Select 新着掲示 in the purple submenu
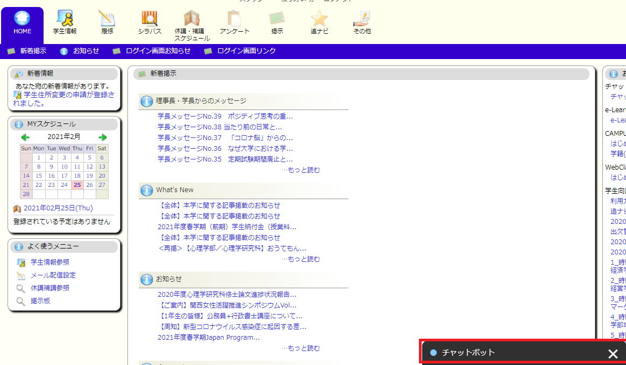This screenshot has width=626, height=365. point(33,51)
